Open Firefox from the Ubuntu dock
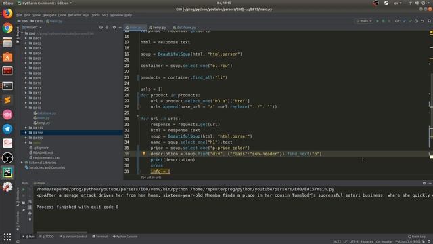433x244 pixels. coord(7,14)
